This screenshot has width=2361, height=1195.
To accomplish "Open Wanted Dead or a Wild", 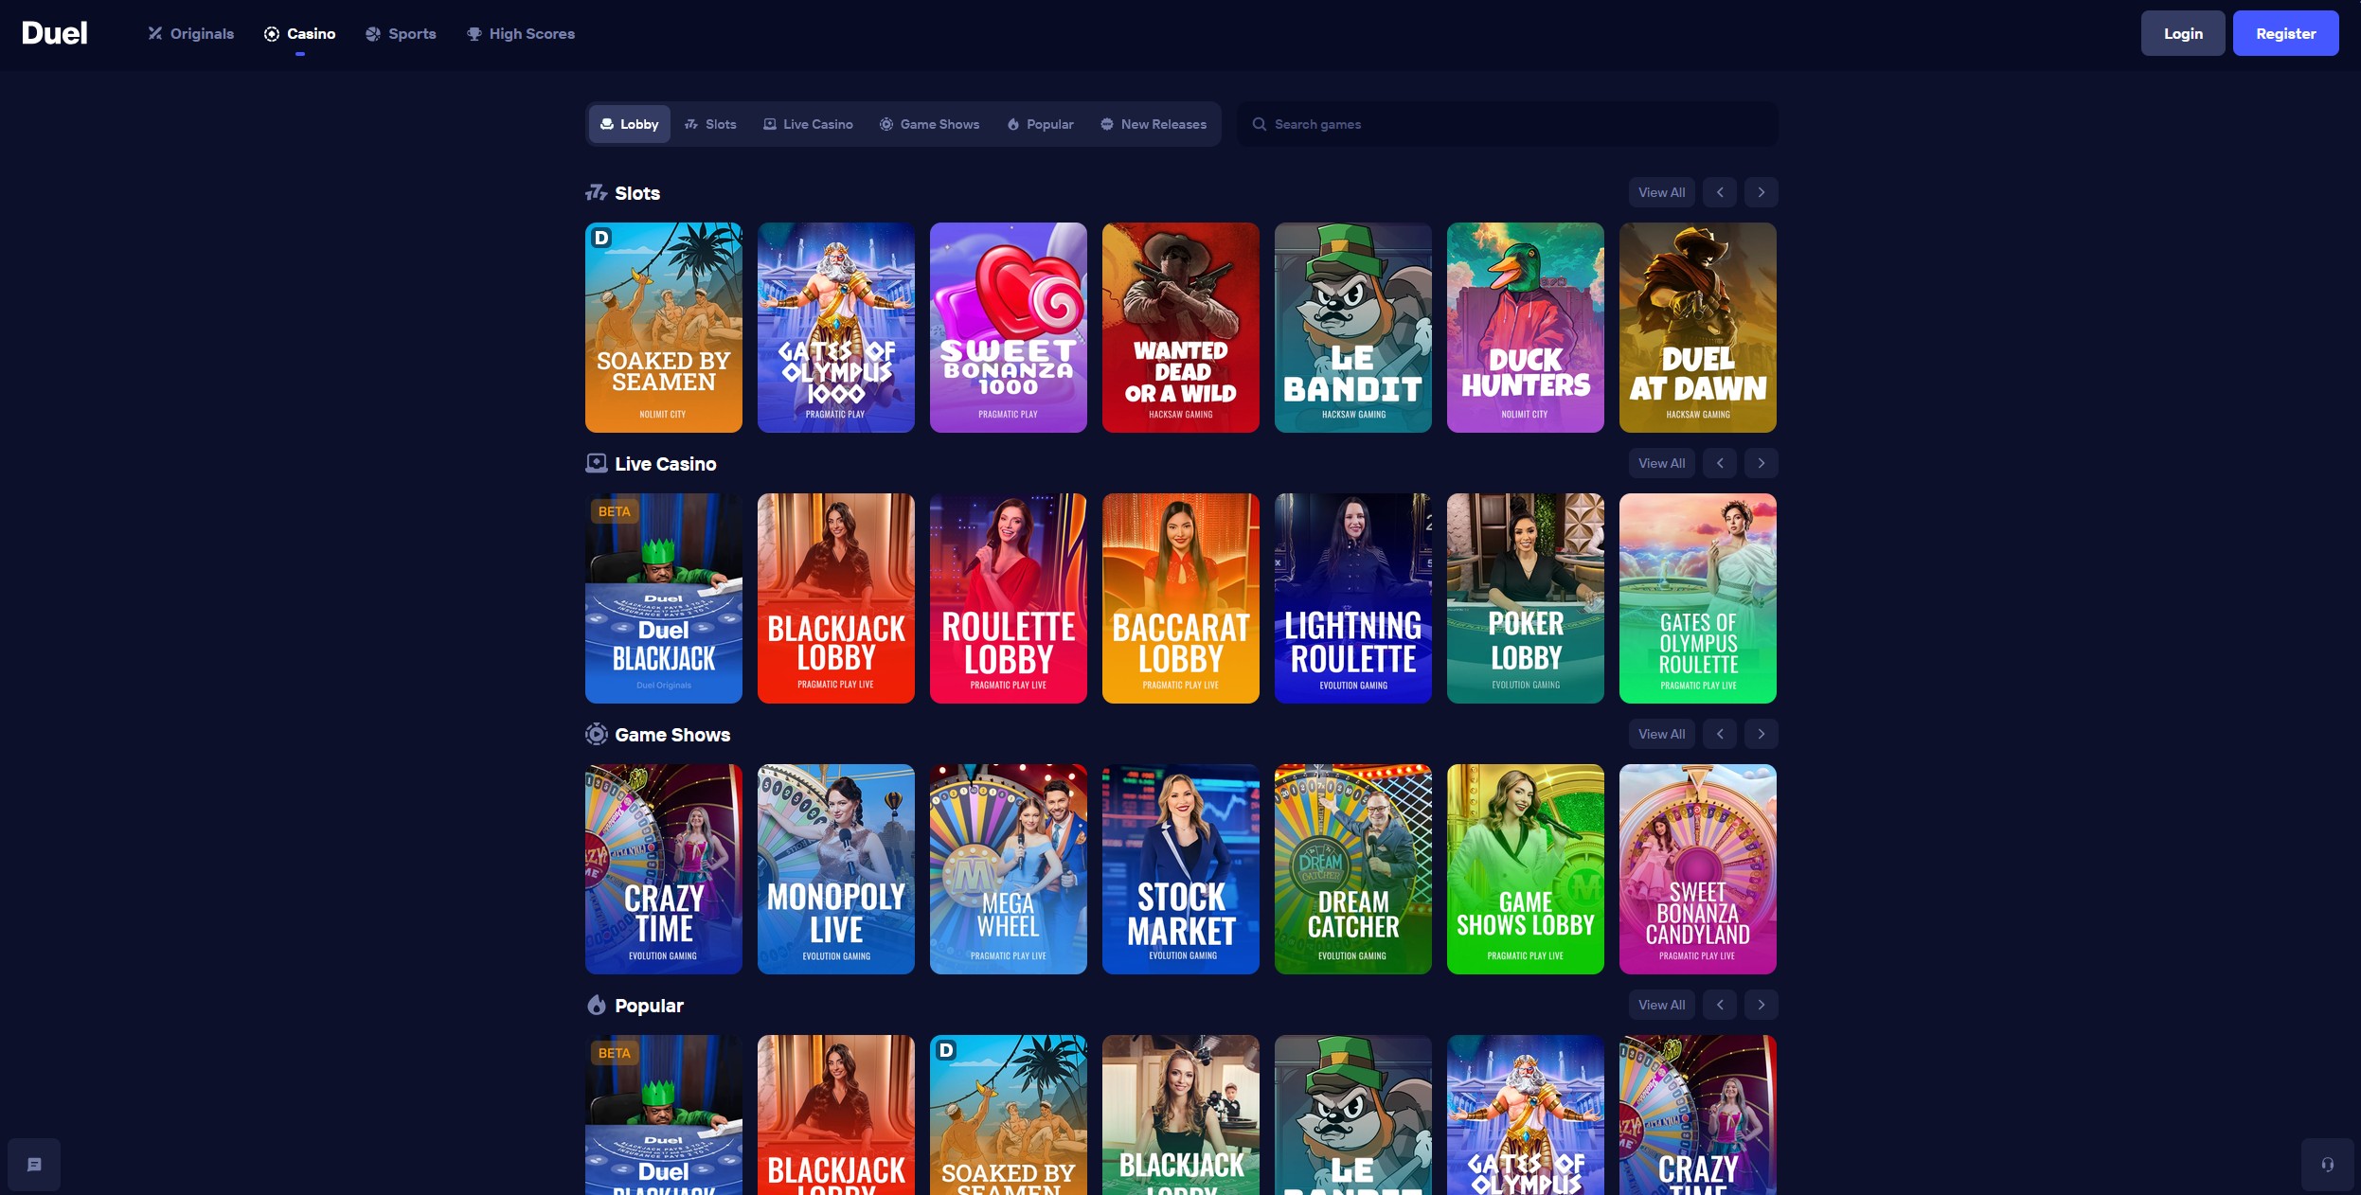I will pyautogui.click(x=1181, y=328).
